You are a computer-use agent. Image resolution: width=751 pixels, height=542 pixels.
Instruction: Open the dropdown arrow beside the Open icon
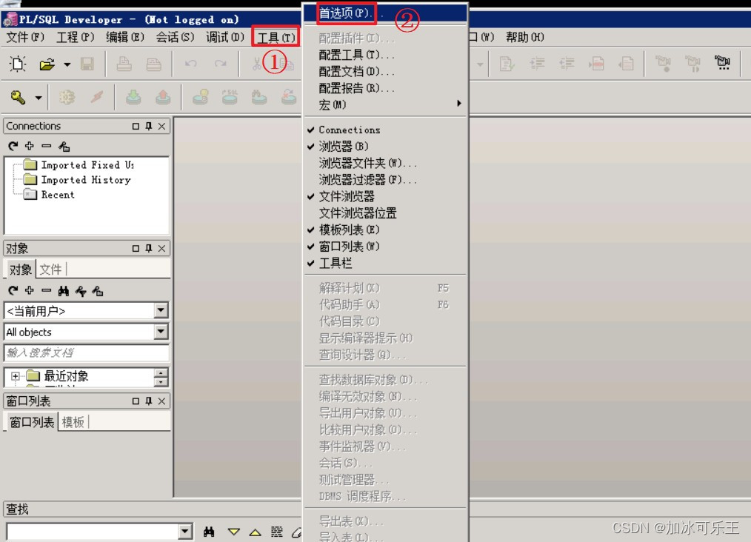(x=67, y=64)
